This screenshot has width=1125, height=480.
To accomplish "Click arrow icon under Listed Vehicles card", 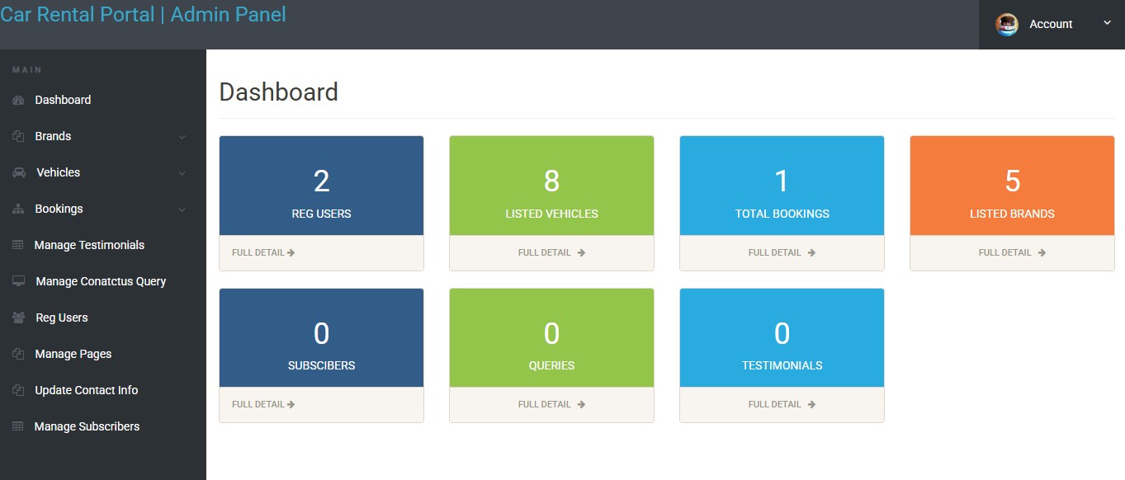I will [581, 252].
